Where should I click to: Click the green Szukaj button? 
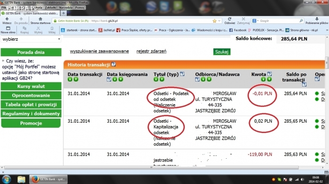coord(222,52)
